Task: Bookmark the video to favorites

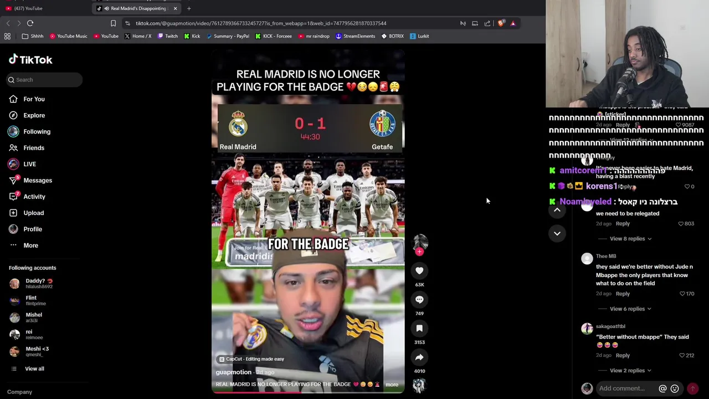Action: tap(419, 328)
